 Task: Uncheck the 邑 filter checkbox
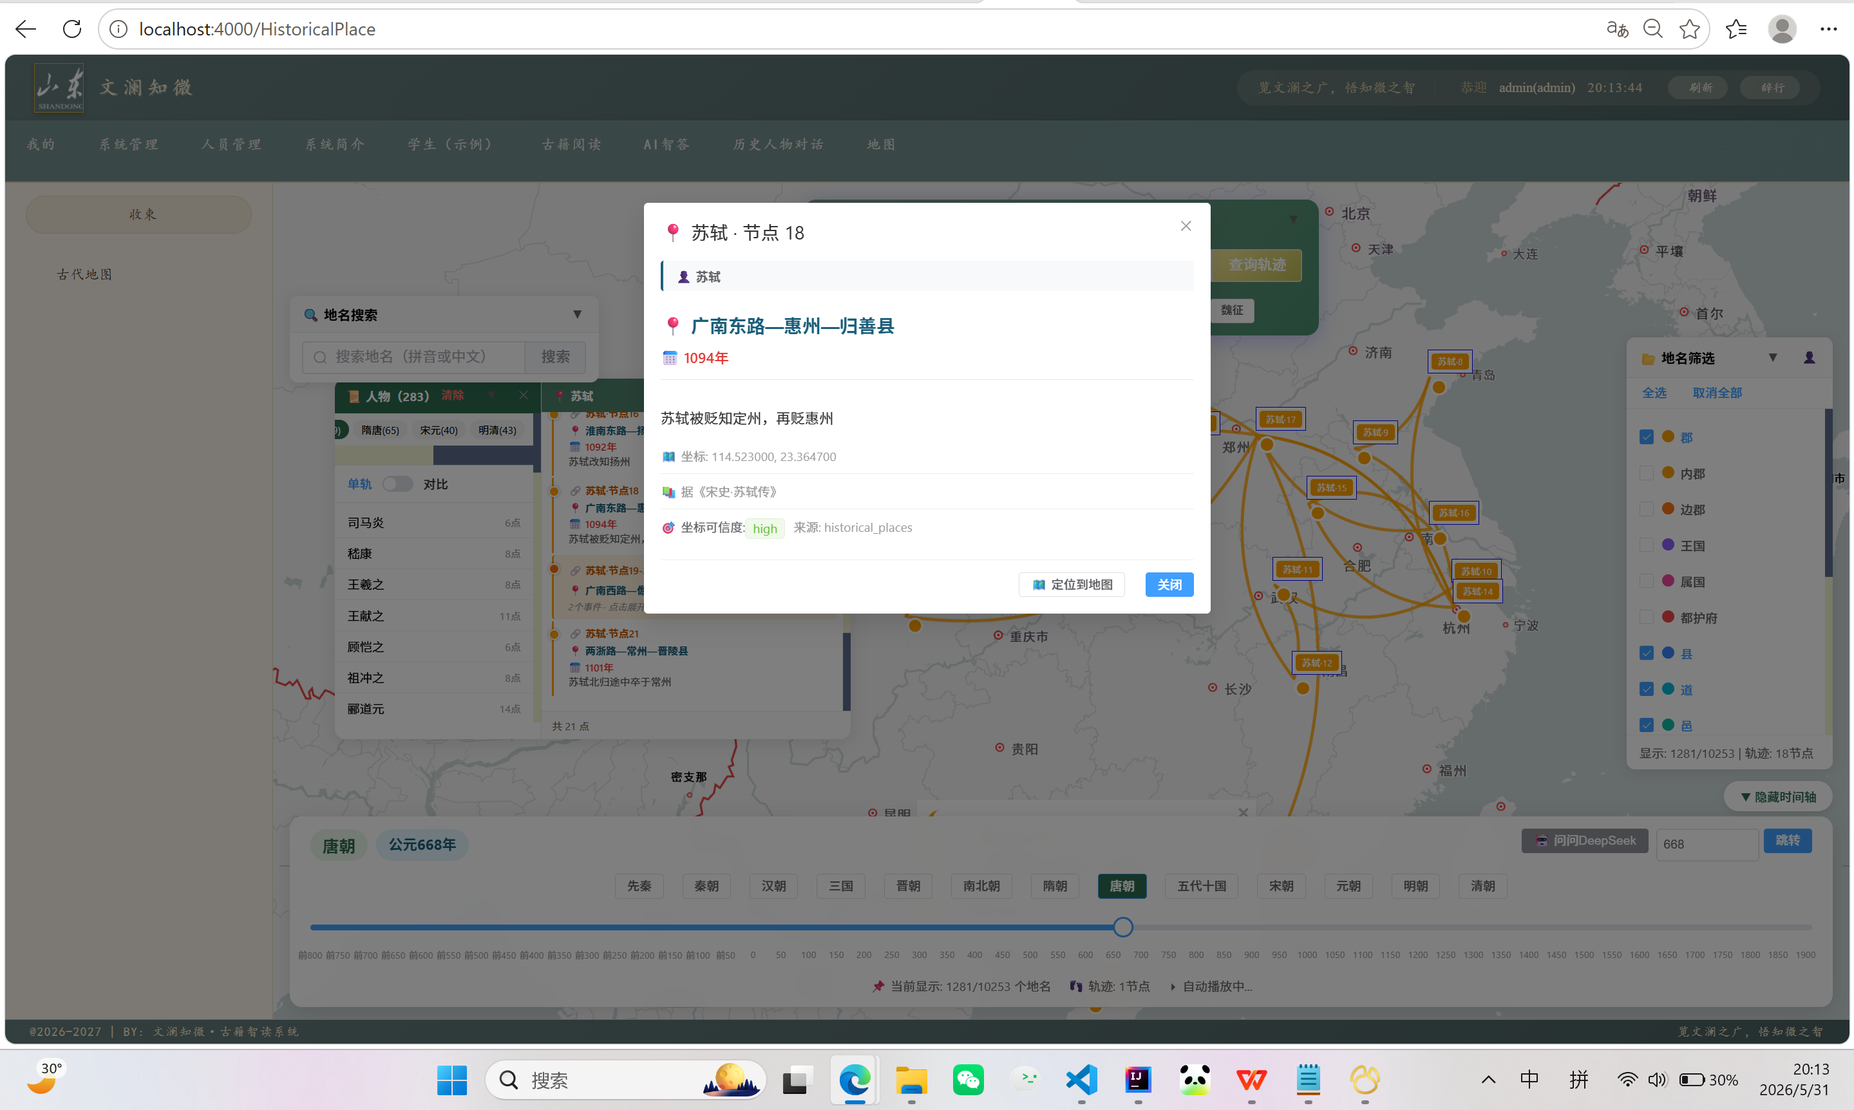(x=1646, y=725)
